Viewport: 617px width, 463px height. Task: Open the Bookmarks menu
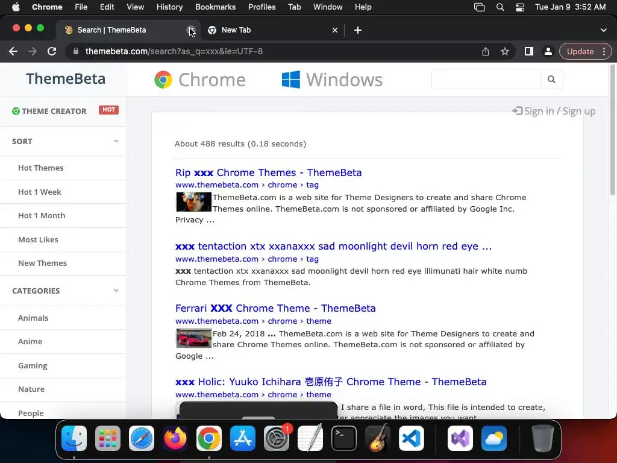(x=216, y=7)
